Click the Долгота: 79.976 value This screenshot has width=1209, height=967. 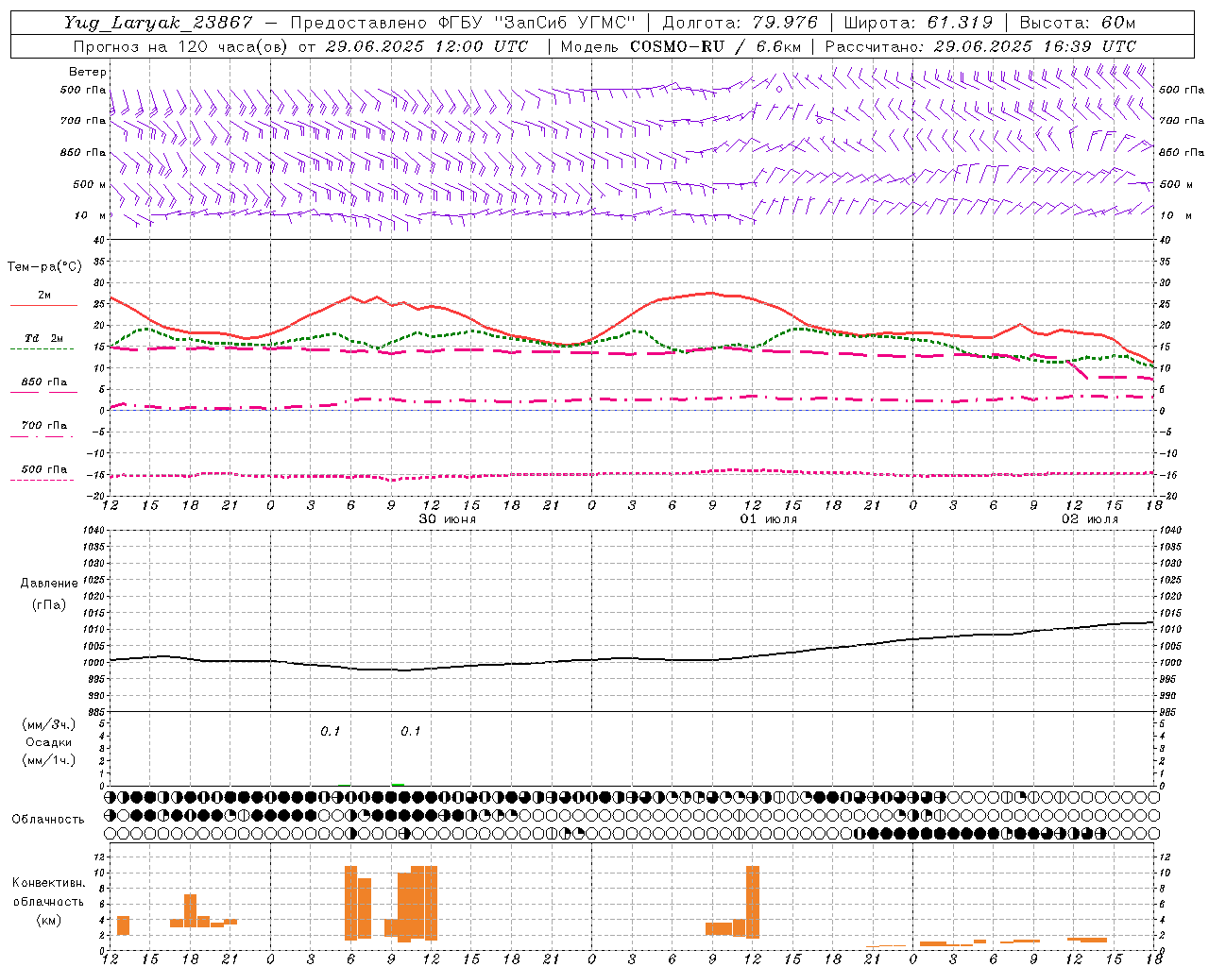click(x=741, y=23)
